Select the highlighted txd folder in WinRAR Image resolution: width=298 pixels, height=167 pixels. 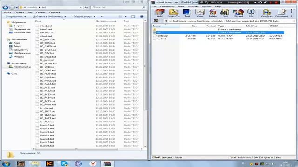[218, 32]
